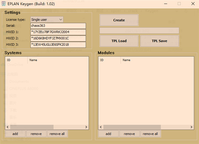Click the progress bar below Create

(x=139, y=31)
